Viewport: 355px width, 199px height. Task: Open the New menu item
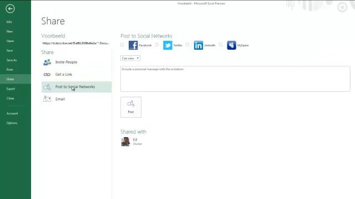coord(10,32)
